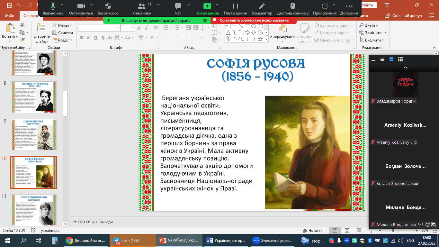Click Увійти sign-in button
This screenshot has height=247, width=439.
[x=368, y=5]
